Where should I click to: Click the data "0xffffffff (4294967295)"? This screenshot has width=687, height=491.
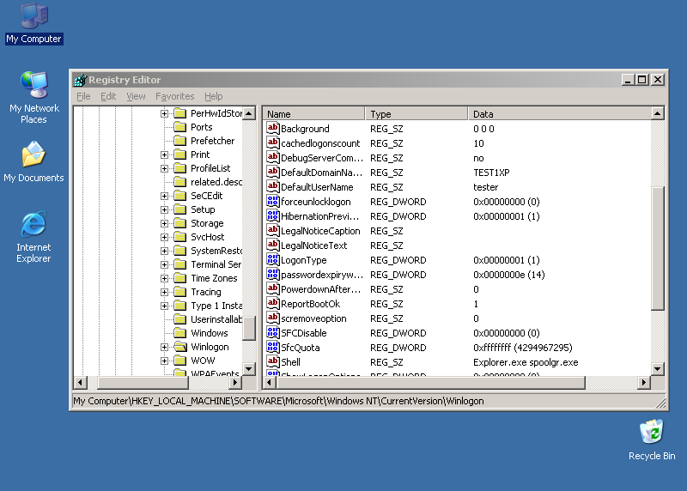(x=523, y=348)
